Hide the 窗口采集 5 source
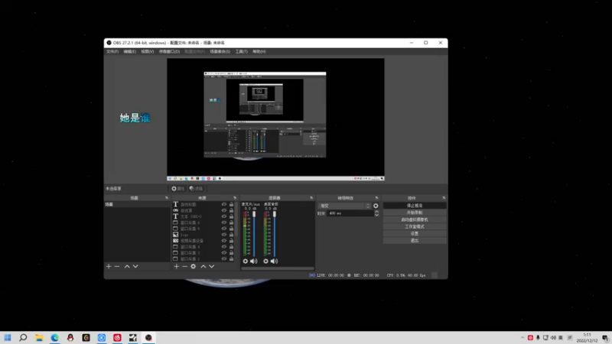The width and height of the screenshot is (612, 344). coord(224,228)
